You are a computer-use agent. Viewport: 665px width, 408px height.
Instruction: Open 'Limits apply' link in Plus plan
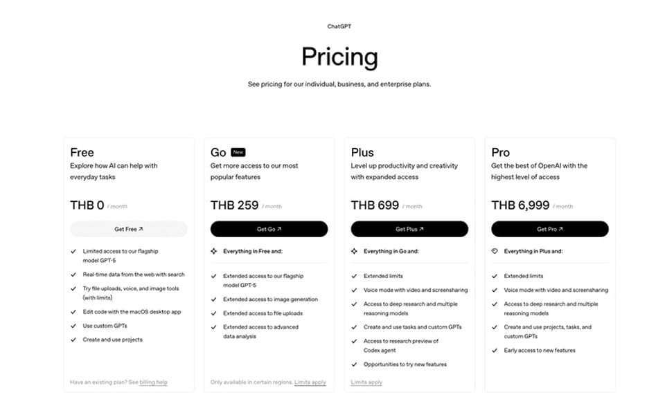pyautogui.click(x=366, y=382)
